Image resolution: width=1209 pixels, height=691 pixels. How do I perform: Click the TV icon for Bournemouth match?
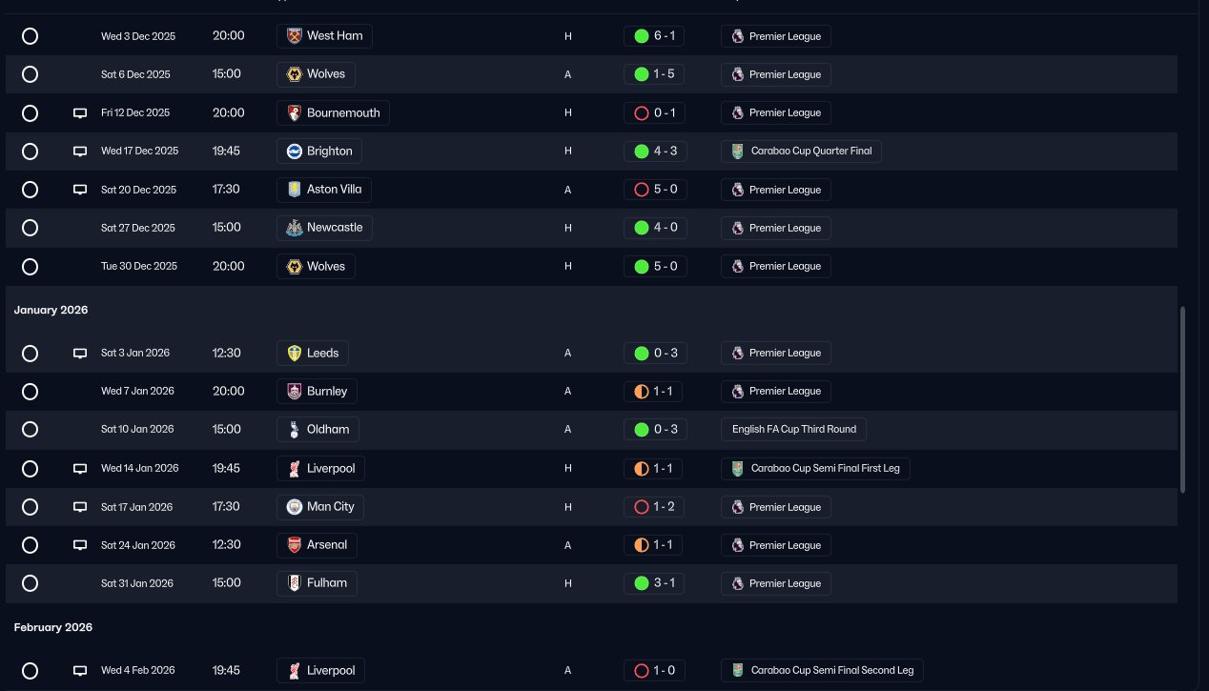pos(80,113)
